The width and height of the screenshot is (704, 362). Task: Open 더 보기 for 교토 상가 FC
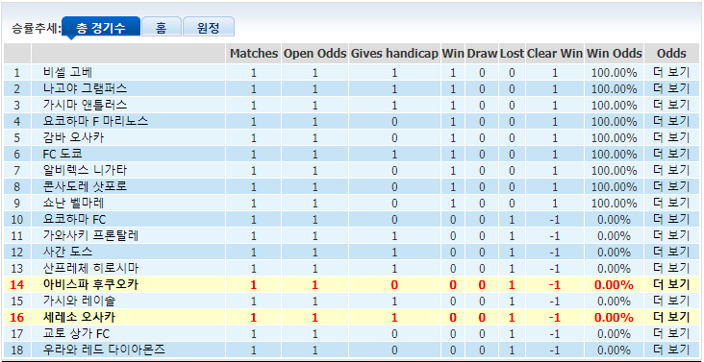(671, 334)
